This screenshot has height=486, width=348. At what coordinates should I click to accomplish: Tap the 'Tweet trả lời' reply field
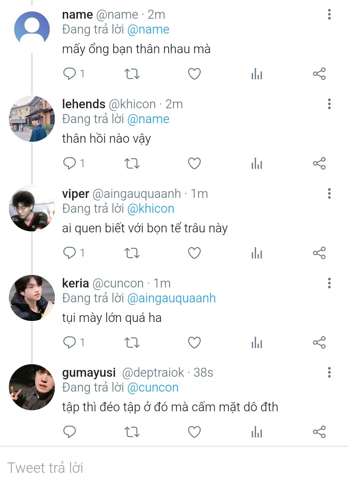tap(174, 468)
